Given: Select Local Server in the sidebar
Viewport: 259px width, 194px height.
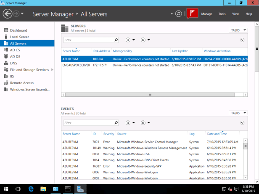Looking at the screenshot, I should (19, 37).
